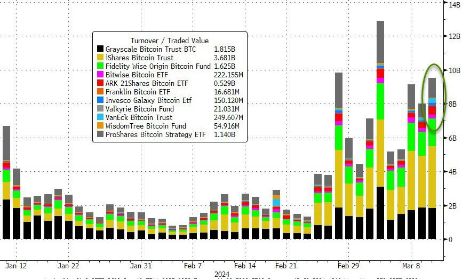Screen dimensions: 462x279
Task: Click the 0.529B ARK value
Action: tap(225, 83)
